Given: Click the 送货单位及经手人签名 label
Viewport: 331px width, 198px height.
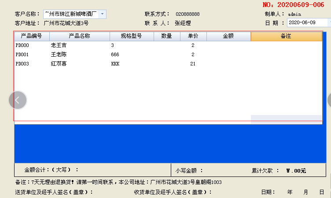Looking at the screenshot, I should (54, 192).
